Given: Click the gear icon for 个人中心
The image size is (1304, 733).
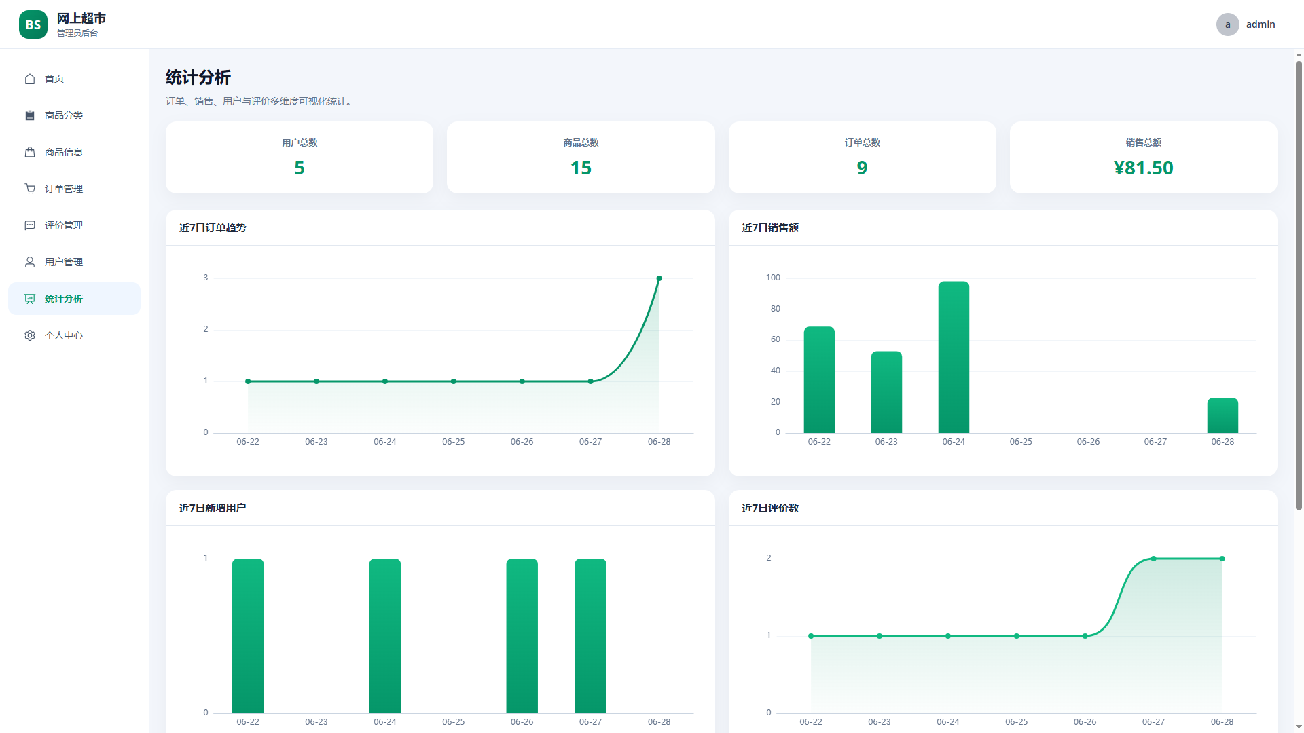Looking at the screenshot, I should point(30,335).
